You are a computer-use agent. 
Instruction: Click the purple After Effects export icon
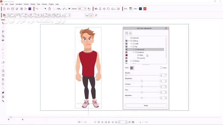pos(30,9)
